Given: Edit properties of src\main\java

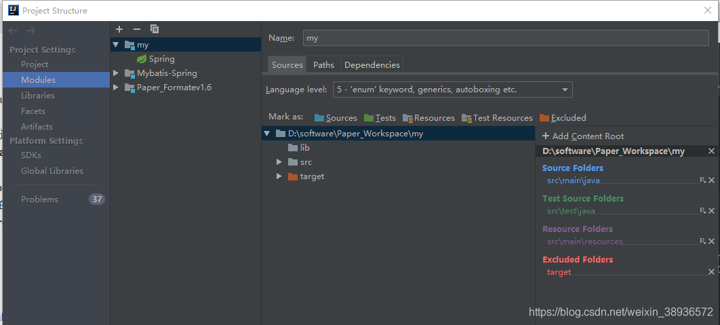Looking at the screenshot, I should click(x=702, y=180).
